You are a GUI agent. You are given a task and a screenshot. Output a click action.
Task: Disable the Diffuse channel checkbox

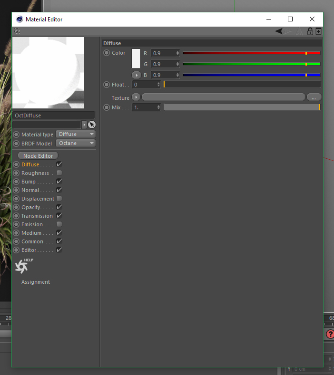tap(59, 164)
